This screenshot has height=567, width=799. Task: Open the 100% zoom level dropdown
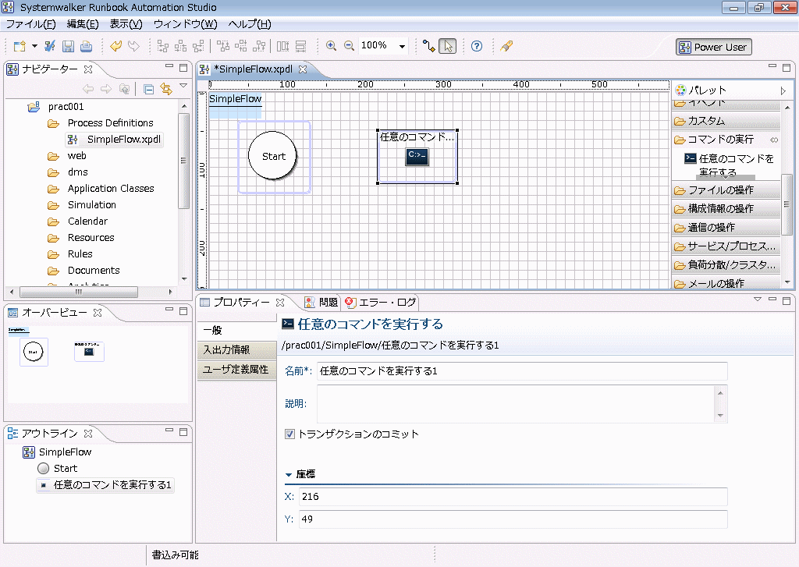tap(402, 46)
